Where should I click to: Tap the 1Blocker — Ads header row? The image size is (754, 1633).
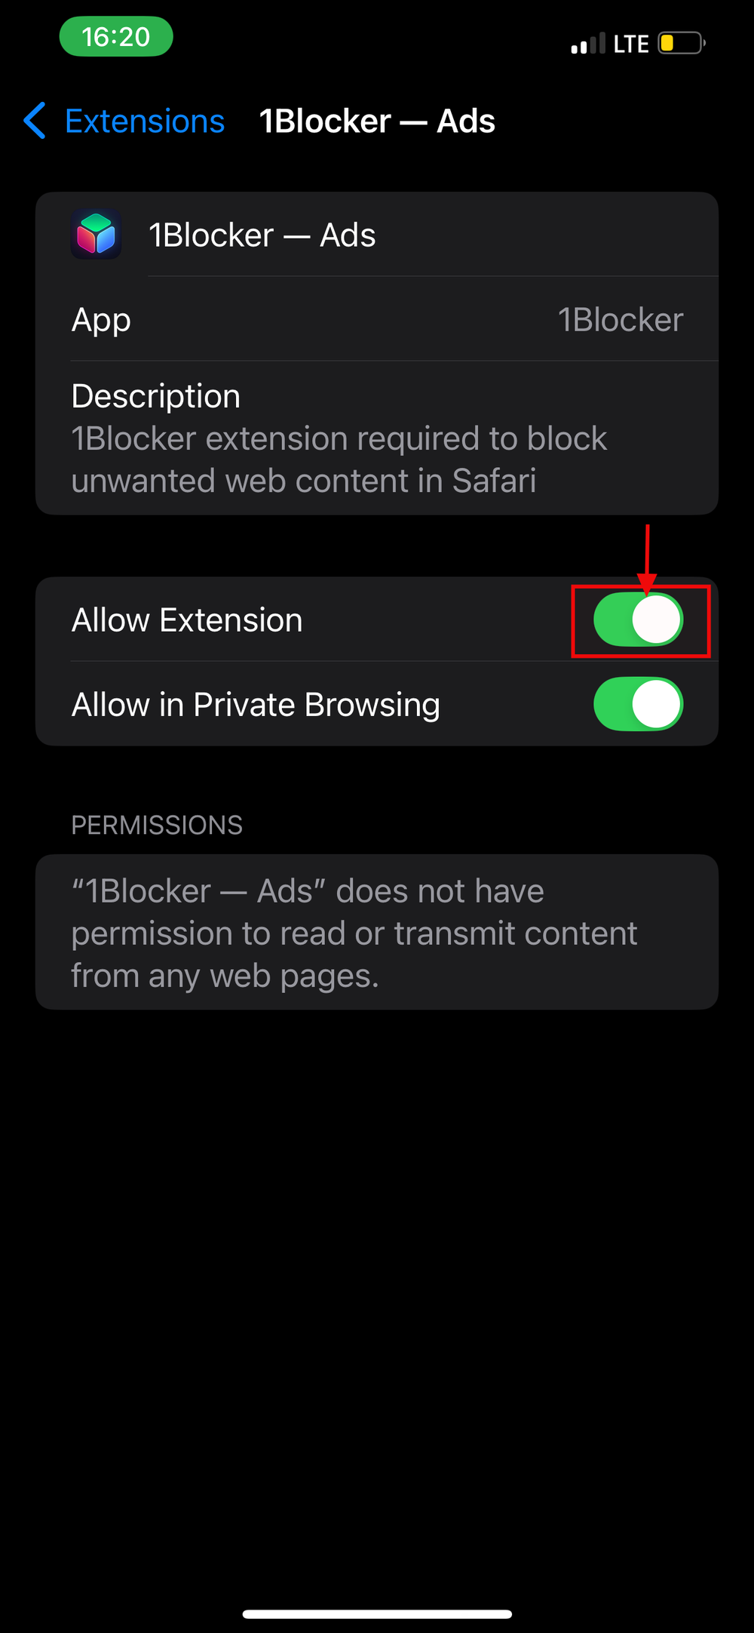377,235
